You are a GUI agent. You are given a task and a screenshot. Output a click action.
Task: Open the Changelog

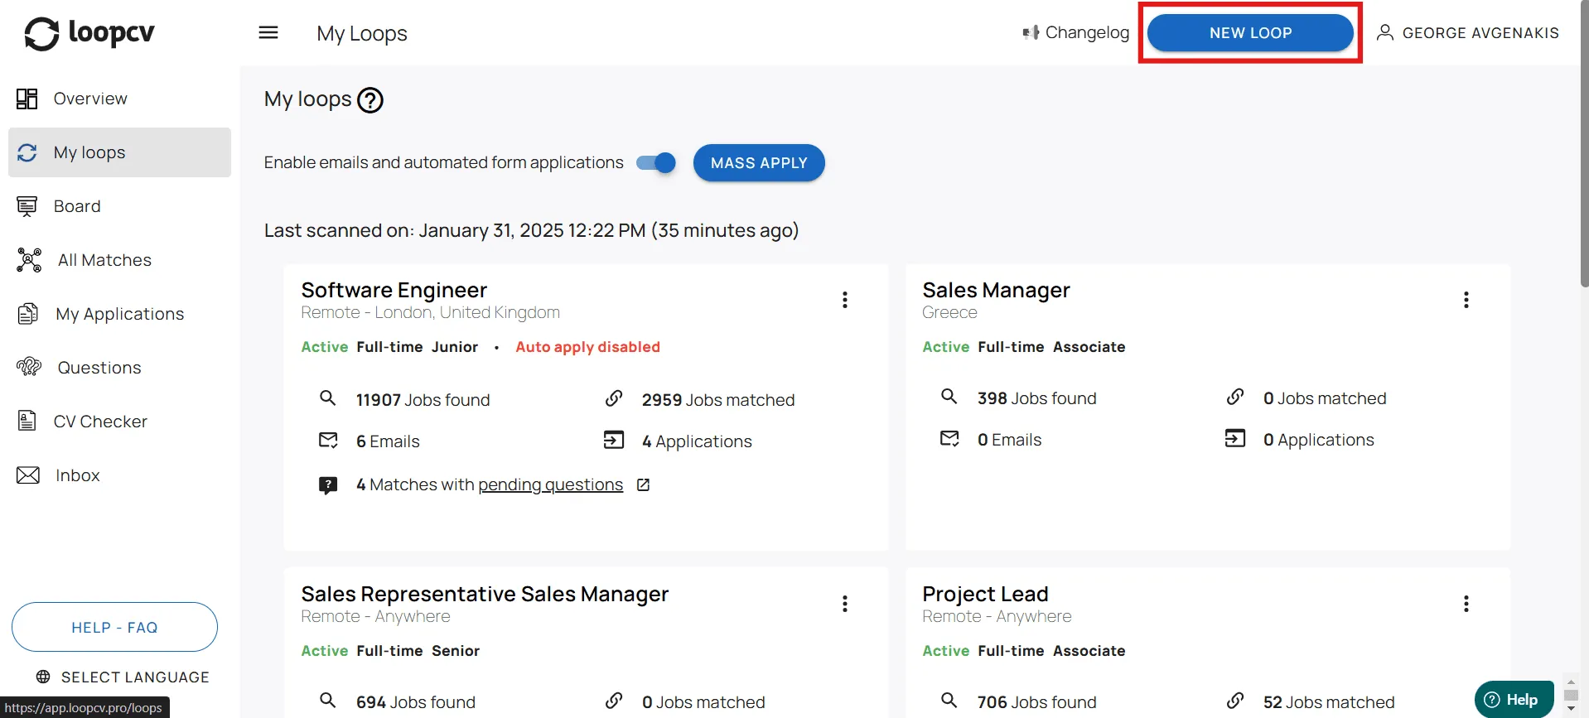pos(1075,32)
